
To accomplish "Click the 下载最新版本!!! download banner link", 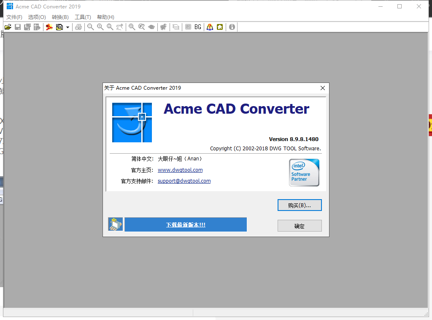I will point(186,224).
